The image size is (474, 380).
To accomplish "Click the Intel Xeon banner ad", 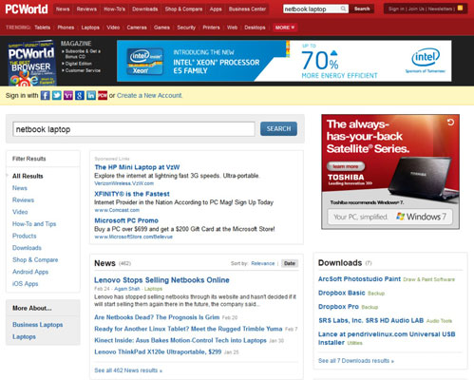I will (x=284, y=61).
